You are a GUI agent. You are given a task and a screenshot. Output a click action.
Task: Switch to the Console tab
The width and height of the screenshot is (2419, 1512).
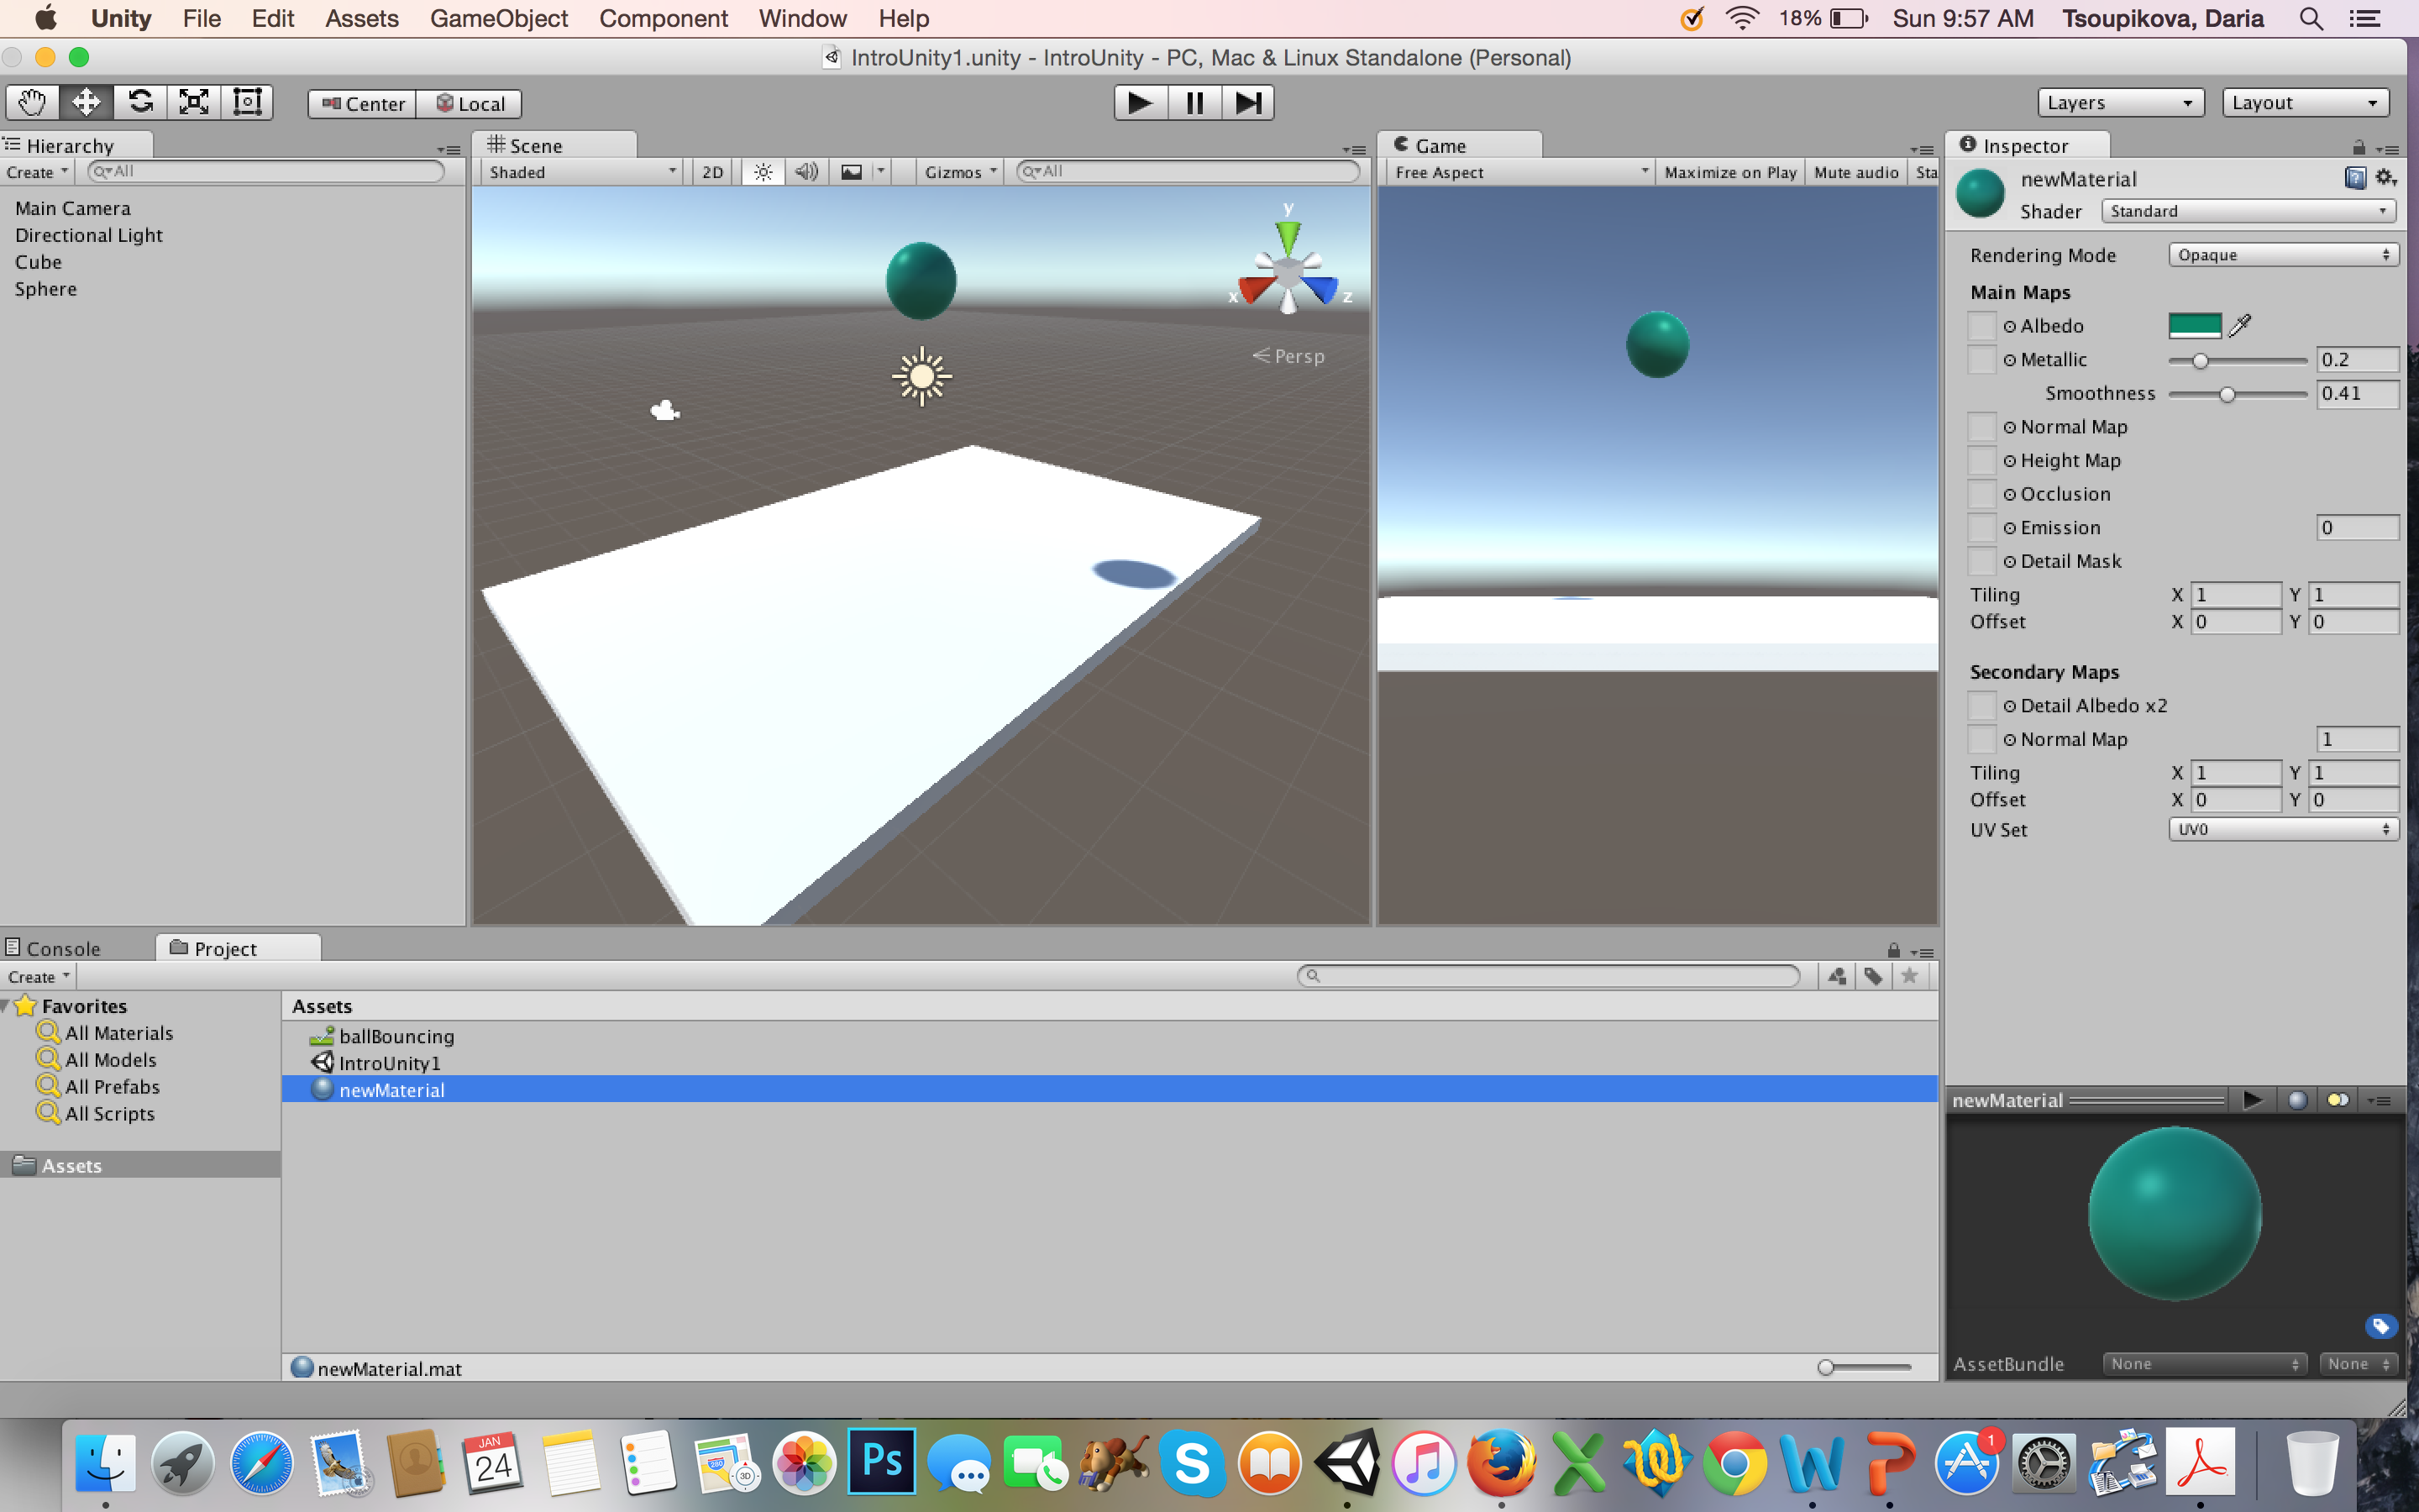click(62, 948)
